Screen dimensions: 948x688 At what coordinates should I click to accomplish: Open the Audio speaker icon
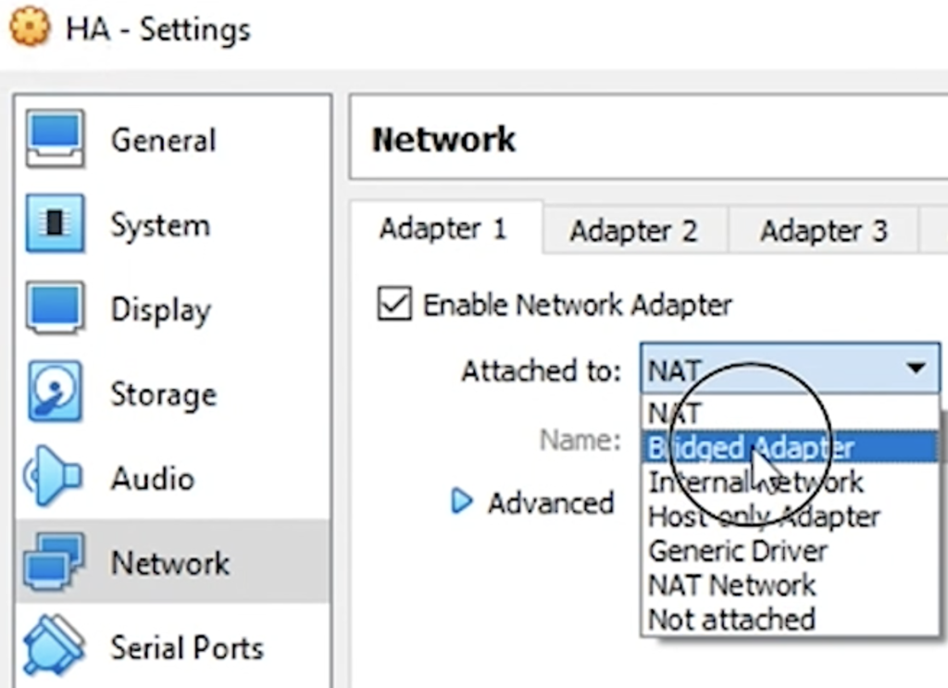coord(52,476)
